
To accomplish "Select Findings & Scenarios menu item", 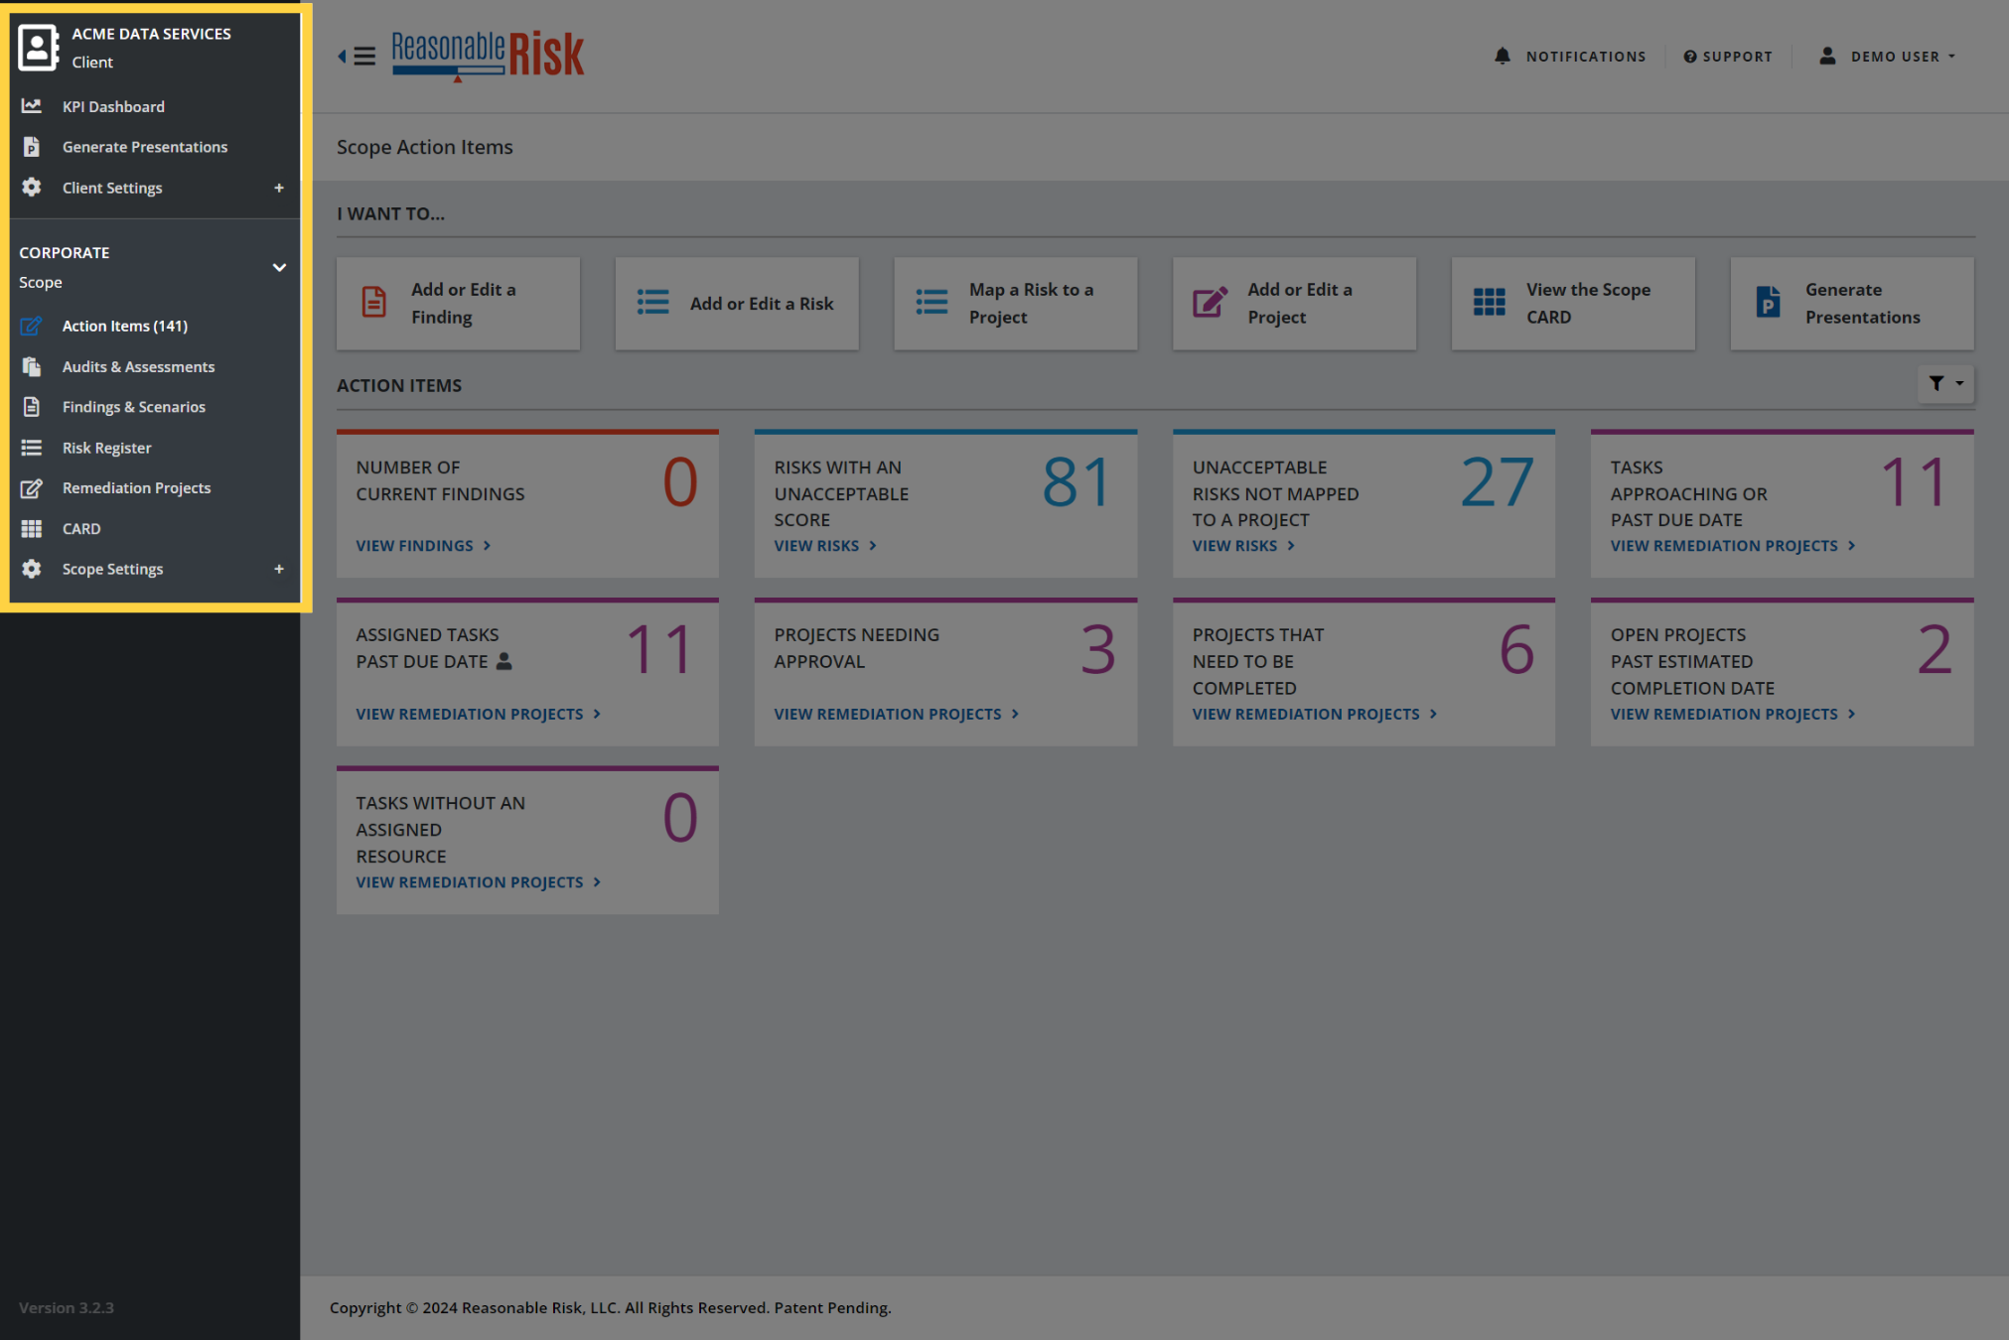I will coord(134,407).
